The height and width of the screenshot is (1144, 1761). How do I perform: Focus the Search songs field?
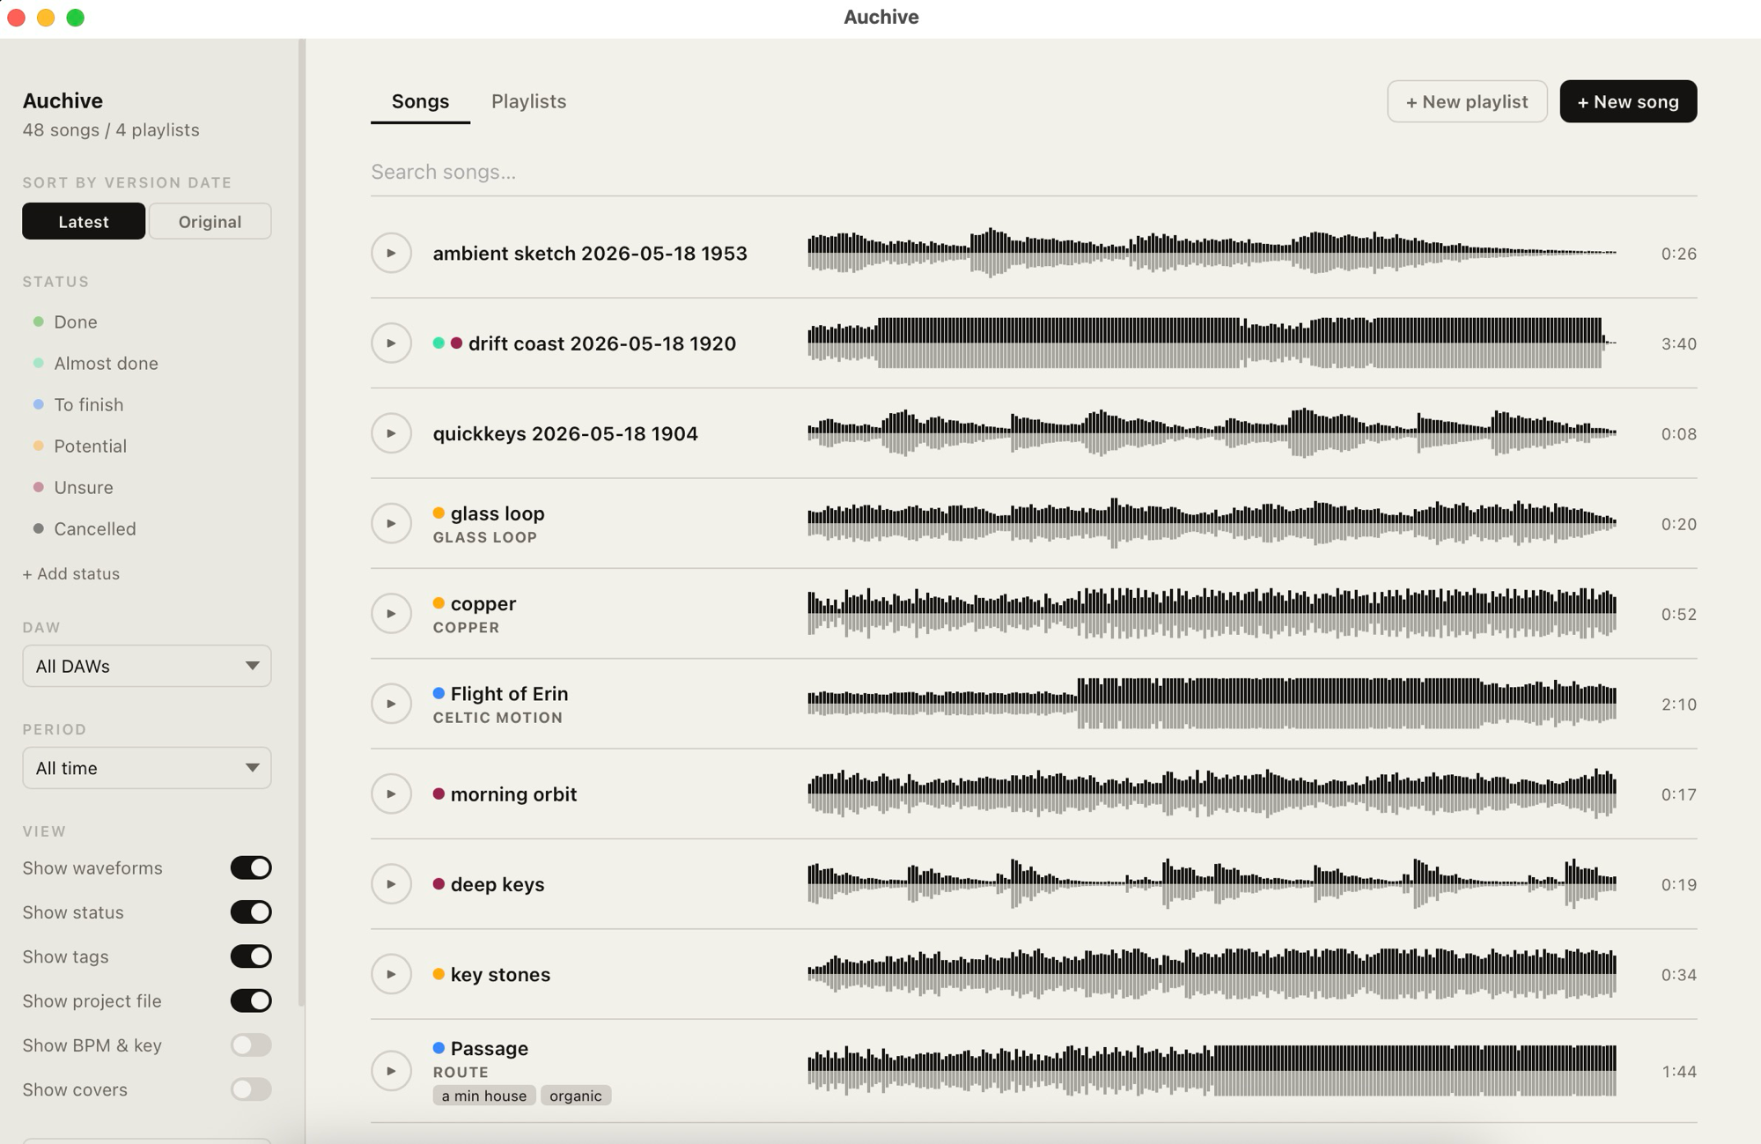point(1034,172)
